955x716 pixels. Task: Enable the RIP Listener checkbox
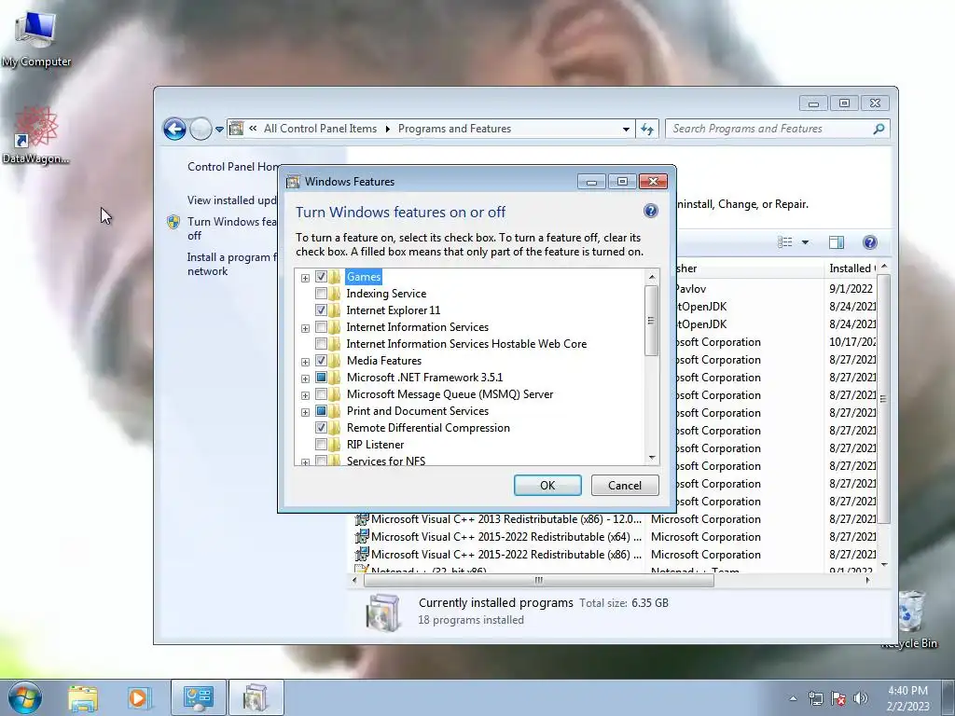321,445
